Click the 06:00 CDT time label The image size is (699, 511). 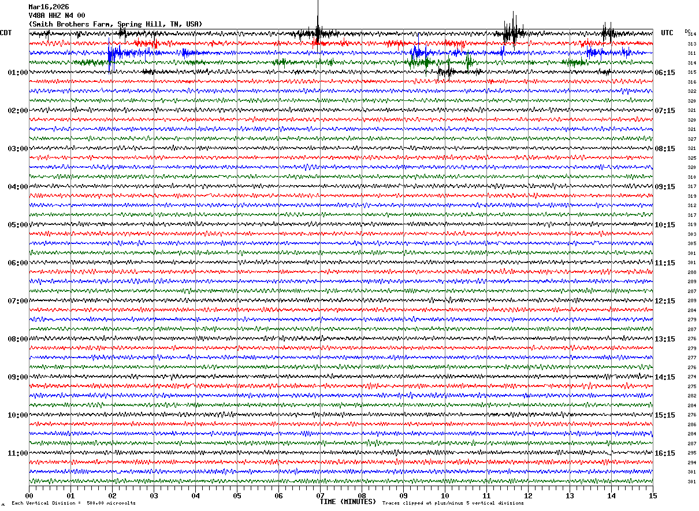pos(18,263)
